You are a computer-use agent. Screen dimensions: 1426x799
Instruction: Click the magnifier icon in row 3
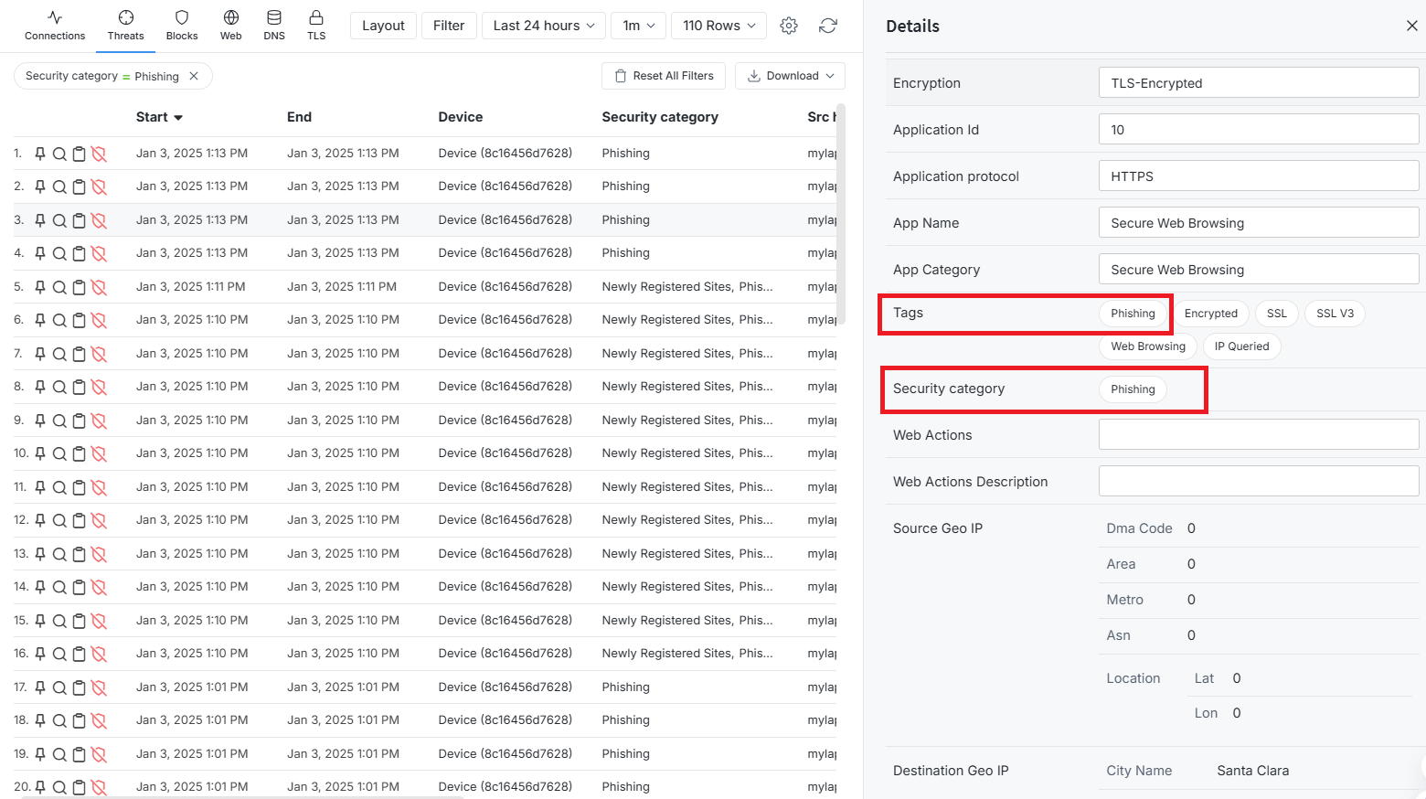coord(59,220)
